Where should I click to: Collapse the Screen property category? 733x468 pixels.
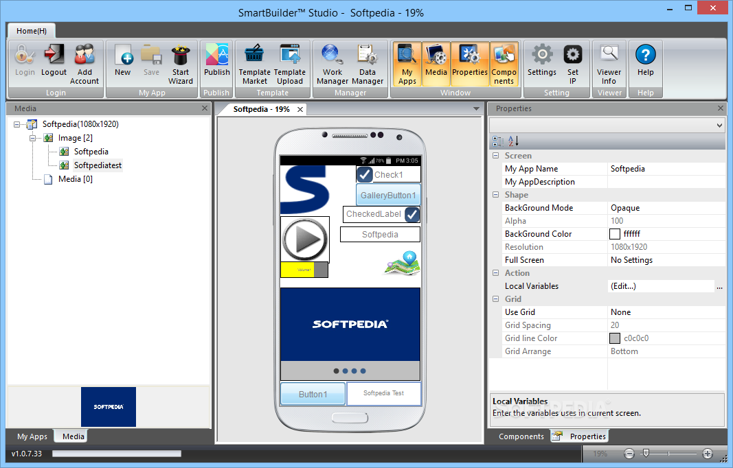pos(495,156)
